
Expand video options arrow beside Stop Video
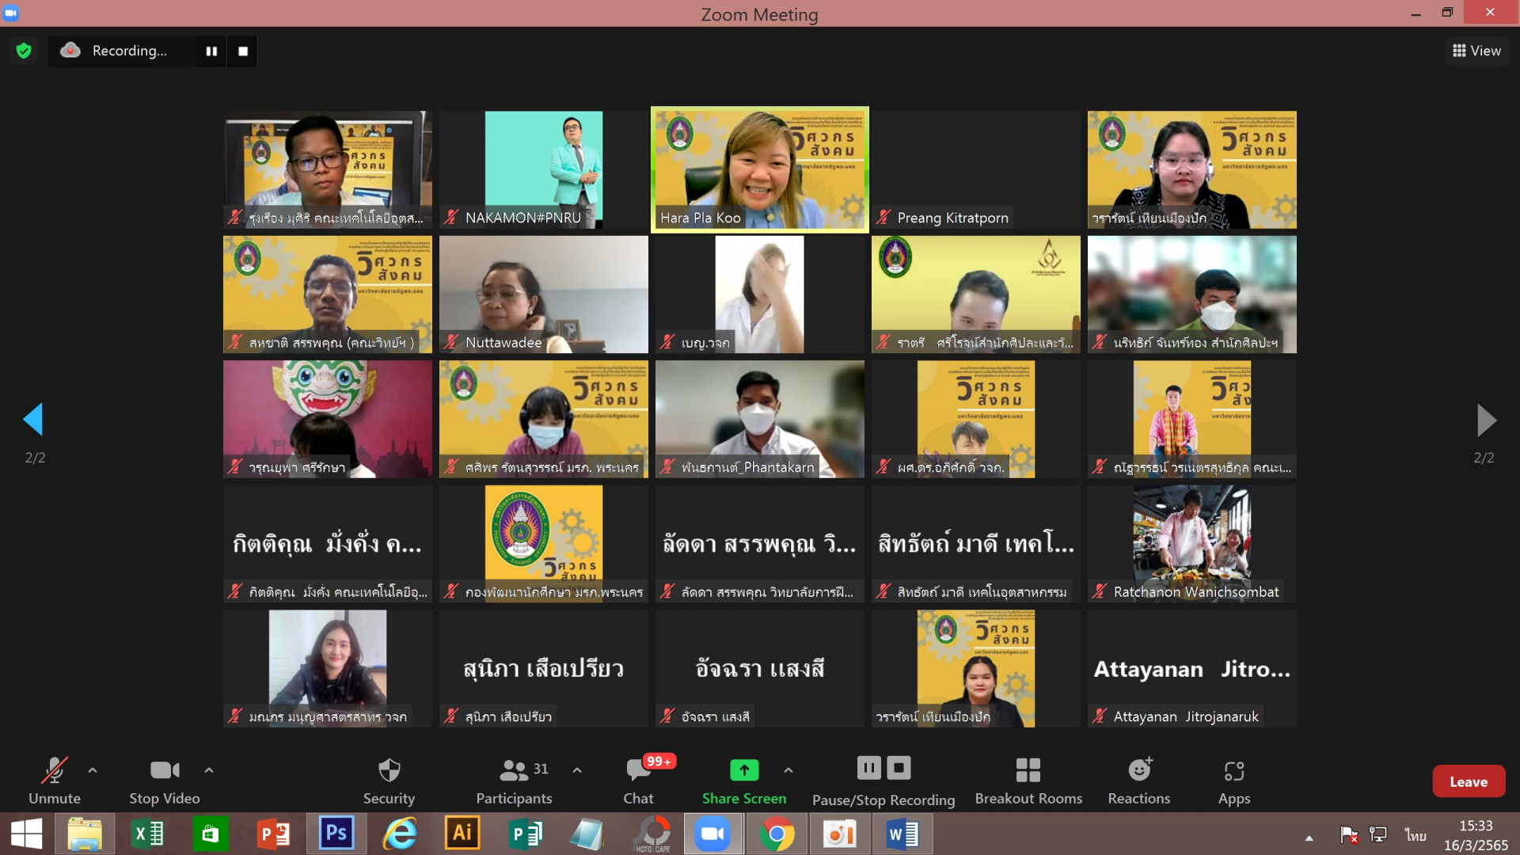pyautogui.click(x=209, y=769)
